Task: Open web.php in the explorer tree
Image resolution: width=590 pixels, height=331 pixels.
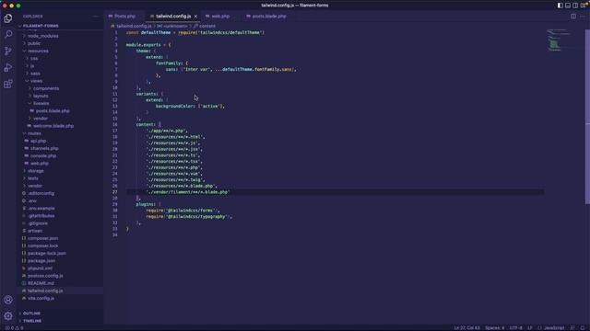Action: coord(39,164)
